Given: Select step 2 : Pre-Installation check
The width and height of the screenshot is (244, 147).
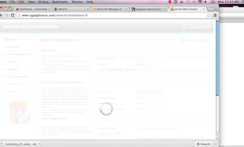Looking at the screenshot, I should (18, 54).
